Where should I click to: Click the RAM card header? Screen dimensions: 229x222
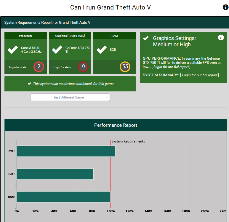[114, 36]
